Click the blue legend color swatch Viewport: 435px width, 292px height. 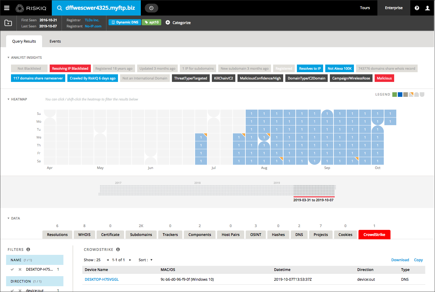[x=400, y=94]
